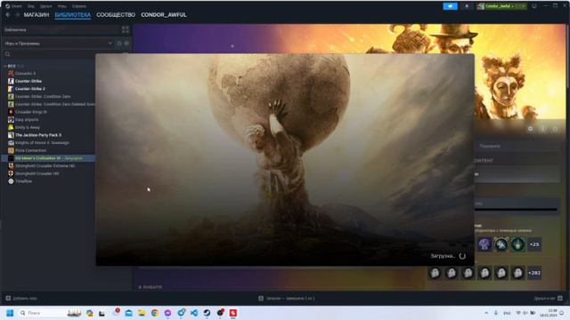Open the Справка menu
The height and width of the screenshot is (320, 570).
click(x=79, y=6)
